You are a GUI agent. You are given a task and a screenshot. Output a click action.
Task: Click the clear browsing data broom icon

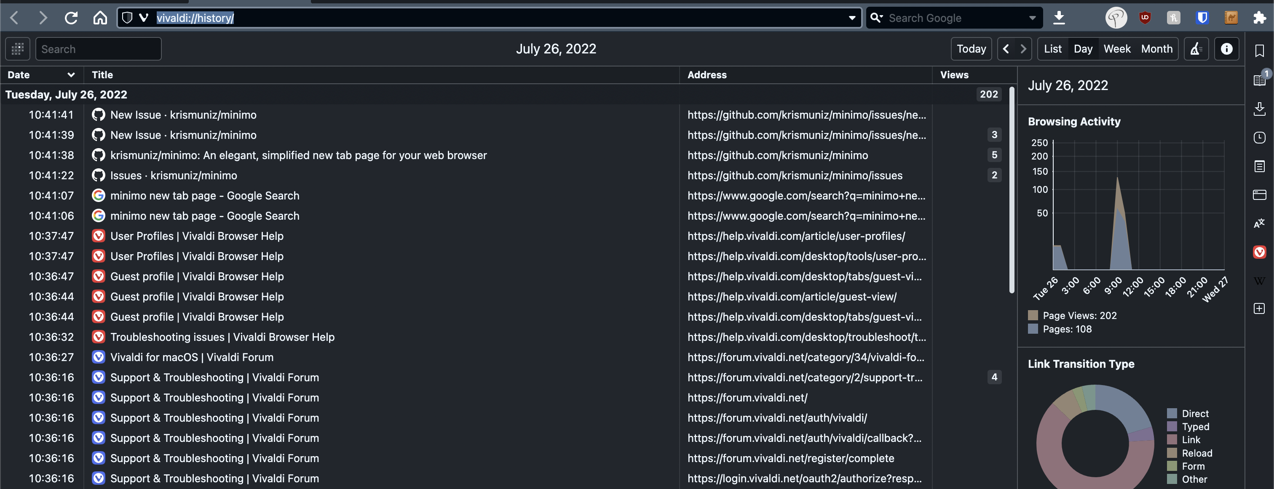pyautogui.click(x=1196, y=49)
